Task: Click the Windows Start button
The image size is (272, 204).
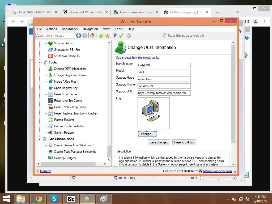Action: pyautogui.click(x=6, y=199)
